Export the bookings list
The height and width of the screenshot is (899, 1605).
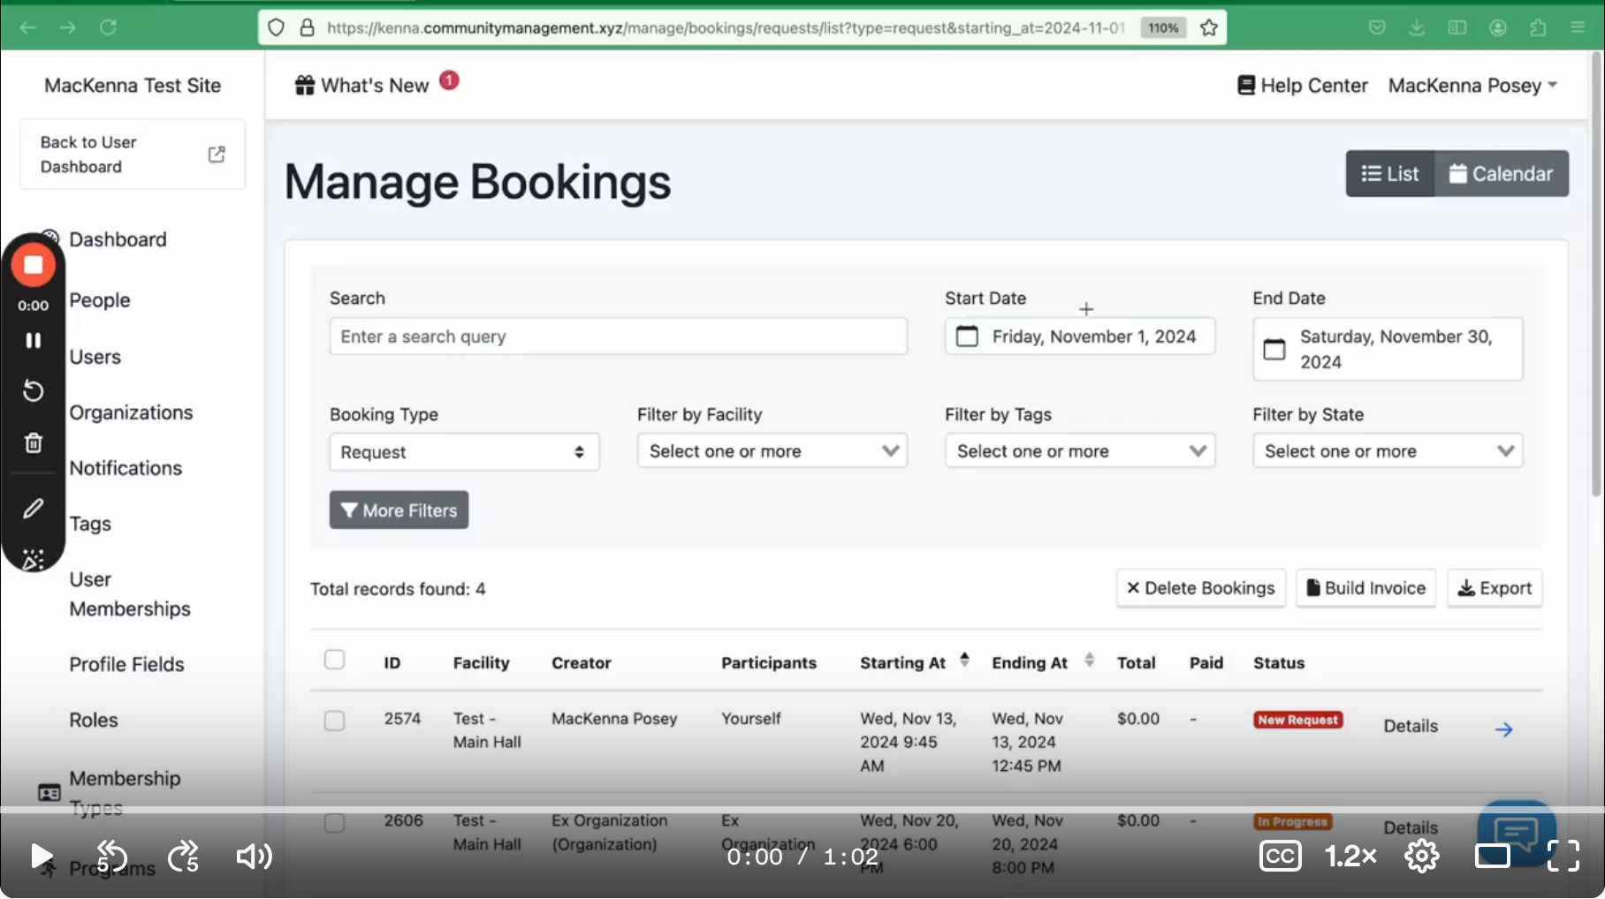click(1495, 588)
